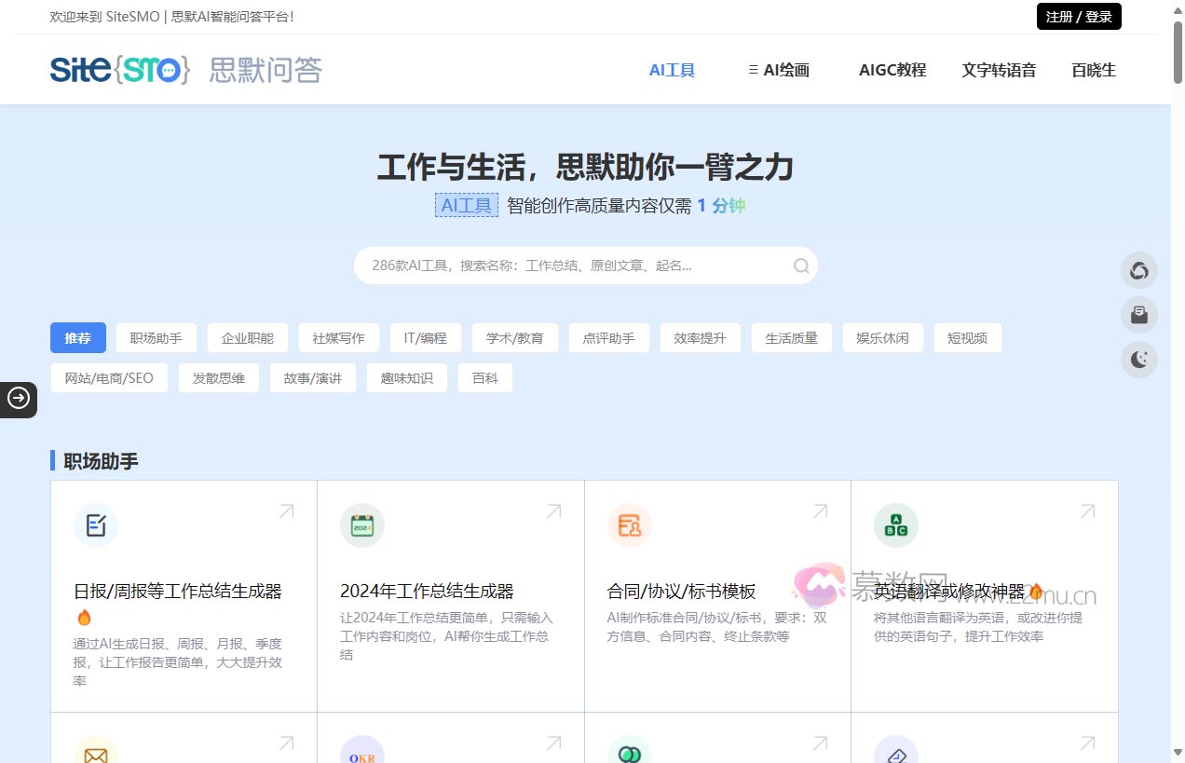Click the contract icon on 合同/协议/标书模板 card
Viewport: 1185px width, 763px height.
tap(629, 525)
